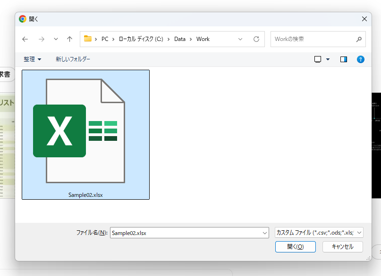Expand the file name suggestions dropdown

click(x=265, y=233)
